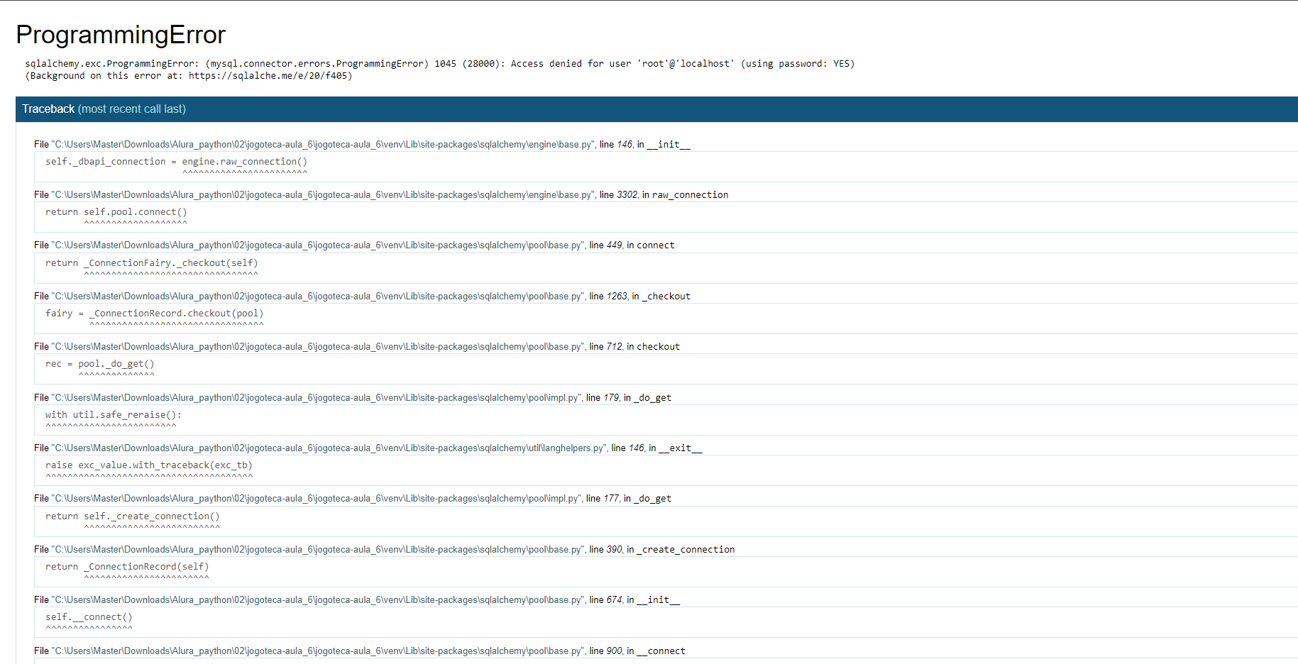Open frame line 390 in _create_connection
Viewport: 1298px width, 664px height.
pos(385,549)
